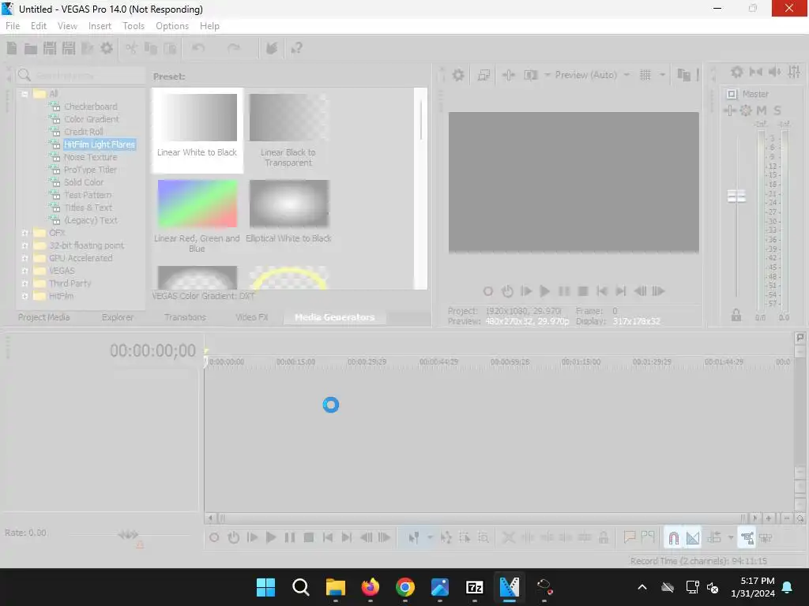The height and width of the screenshot is (606, 809).
Task: Open Preview (Auto) quality dropdown
Action: point(593,75)
